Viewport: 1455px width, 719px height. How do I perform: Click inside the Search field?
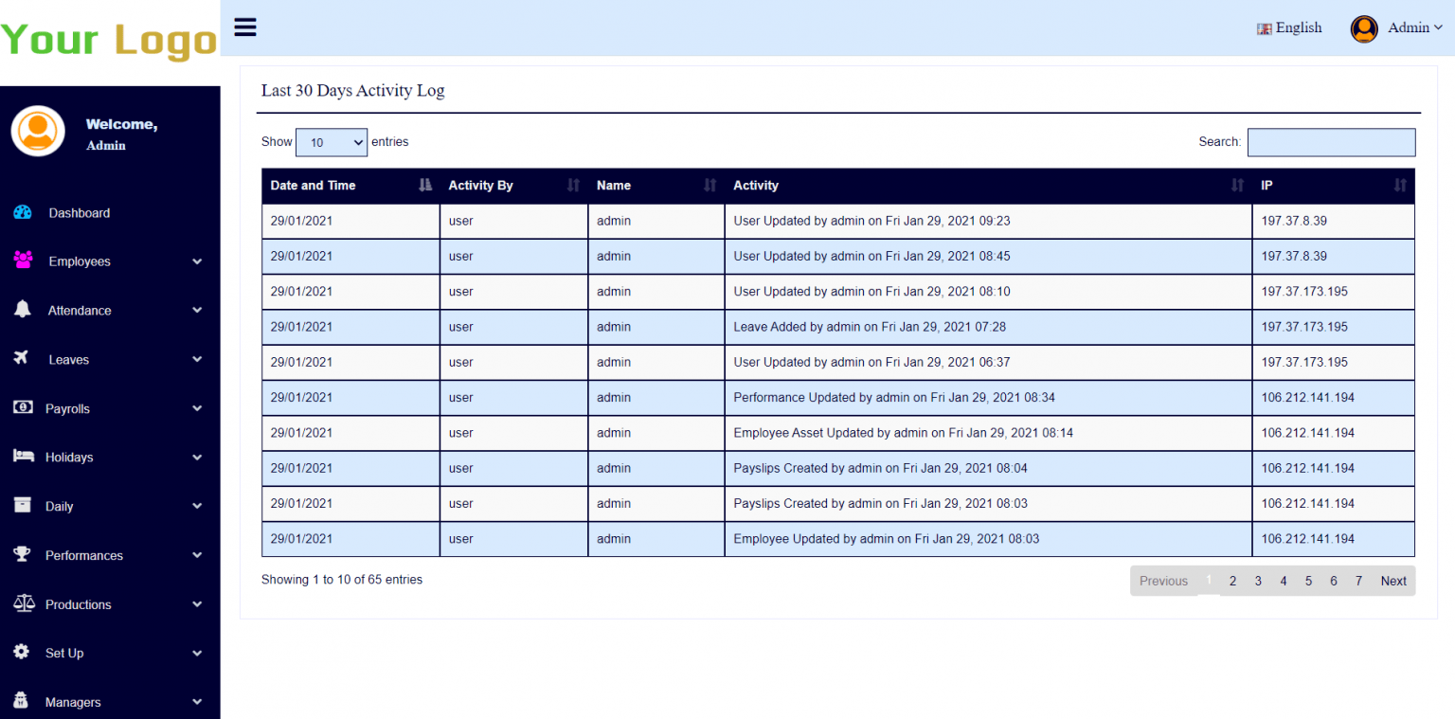coord(1331,142)
